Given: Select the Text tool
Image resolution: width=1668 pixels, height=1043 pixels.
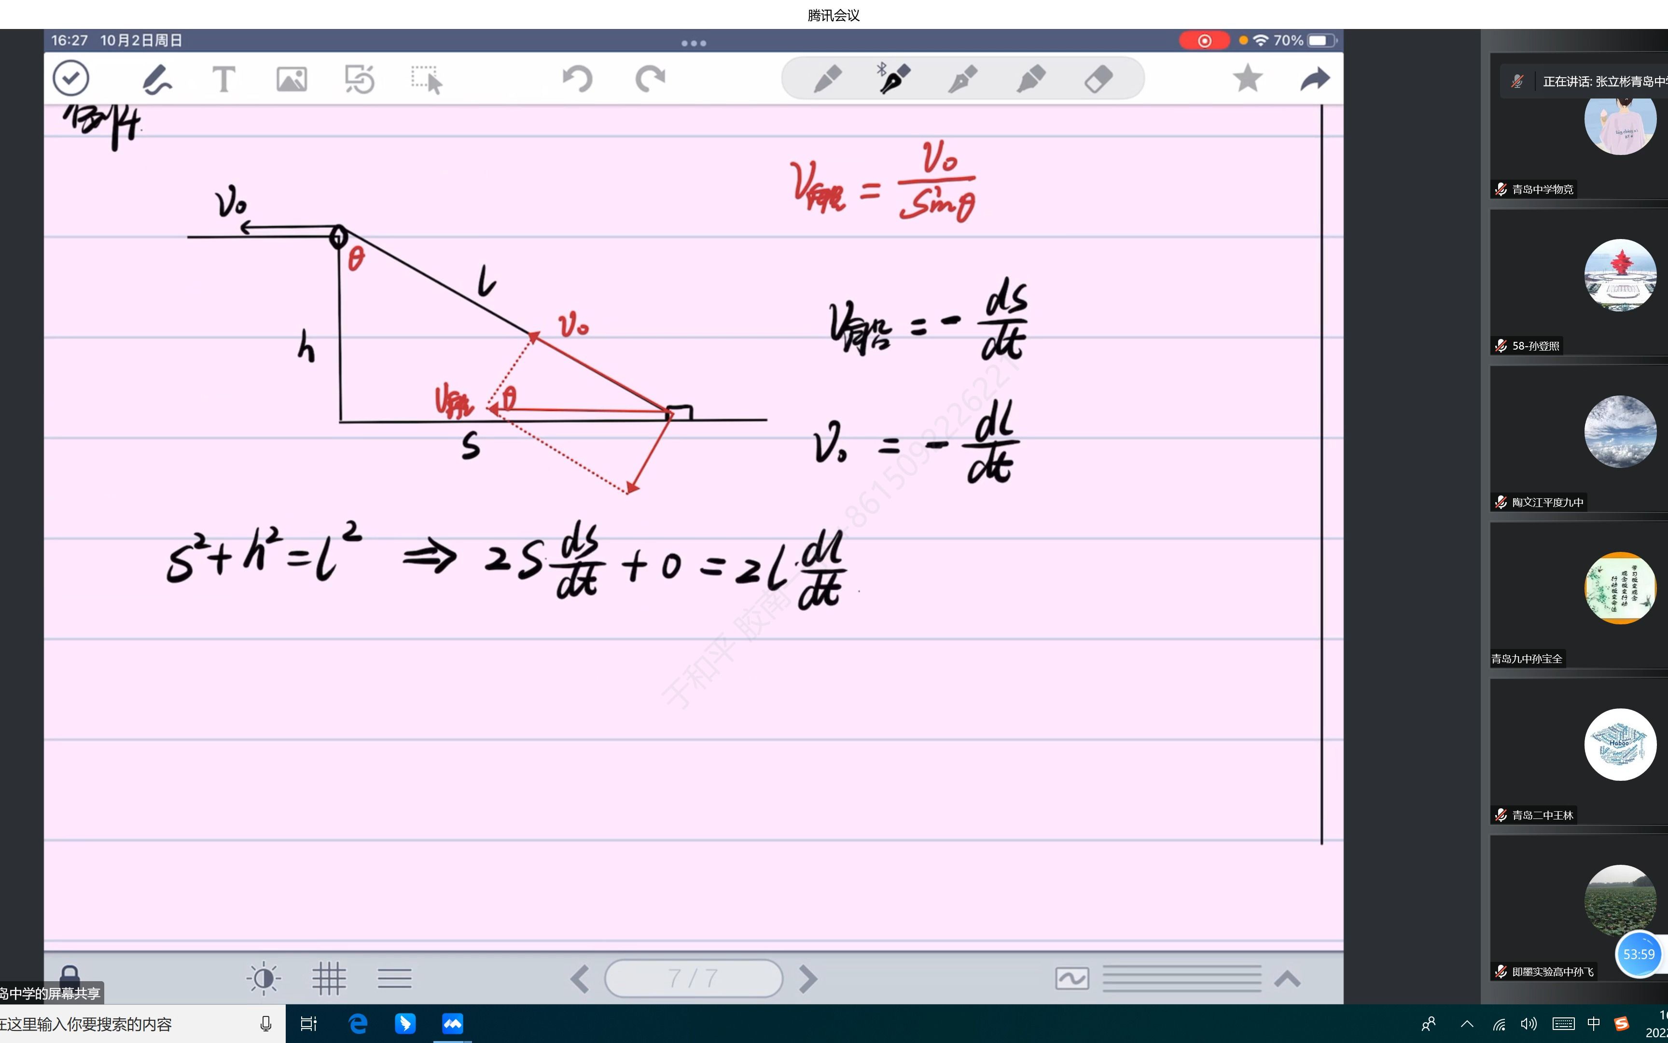Looking at the screenshot, I should (x=223, y=79).
